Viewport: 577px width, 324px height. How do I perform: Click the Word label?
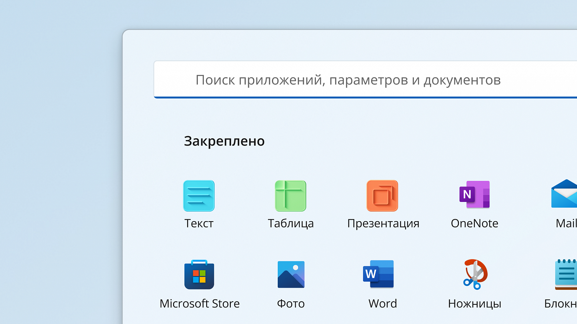(x=383, y=303)
